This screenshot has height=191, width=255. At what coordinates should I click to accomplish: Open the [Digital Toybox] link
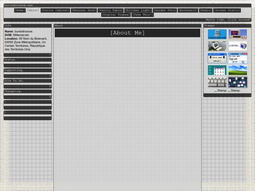116,15
